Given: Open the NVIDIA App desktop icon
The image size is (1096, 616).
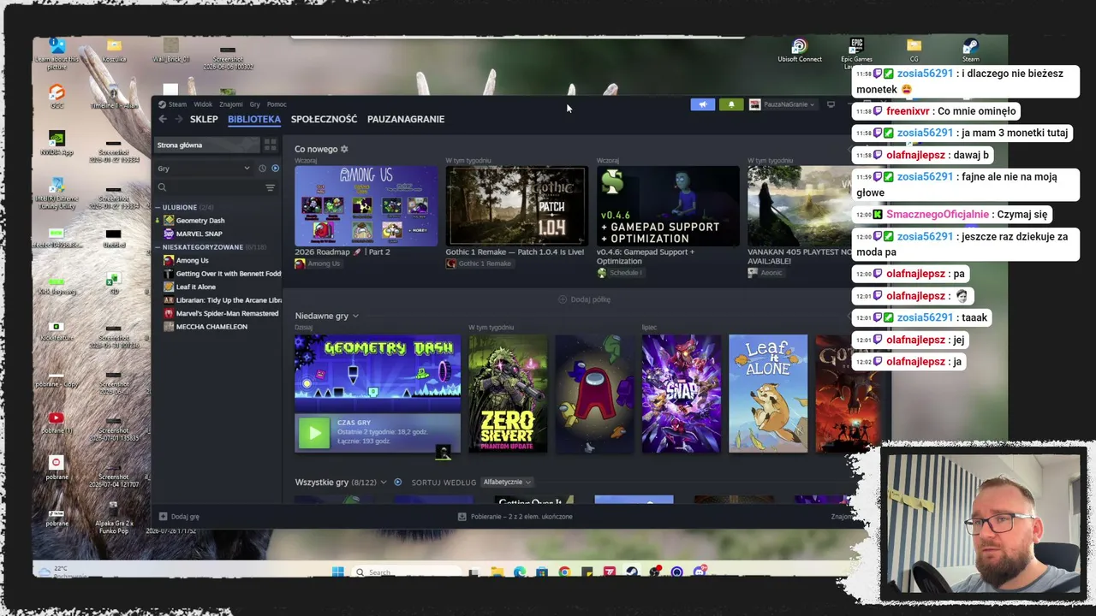Looking at the screenshot, I should tap(57, 139).
